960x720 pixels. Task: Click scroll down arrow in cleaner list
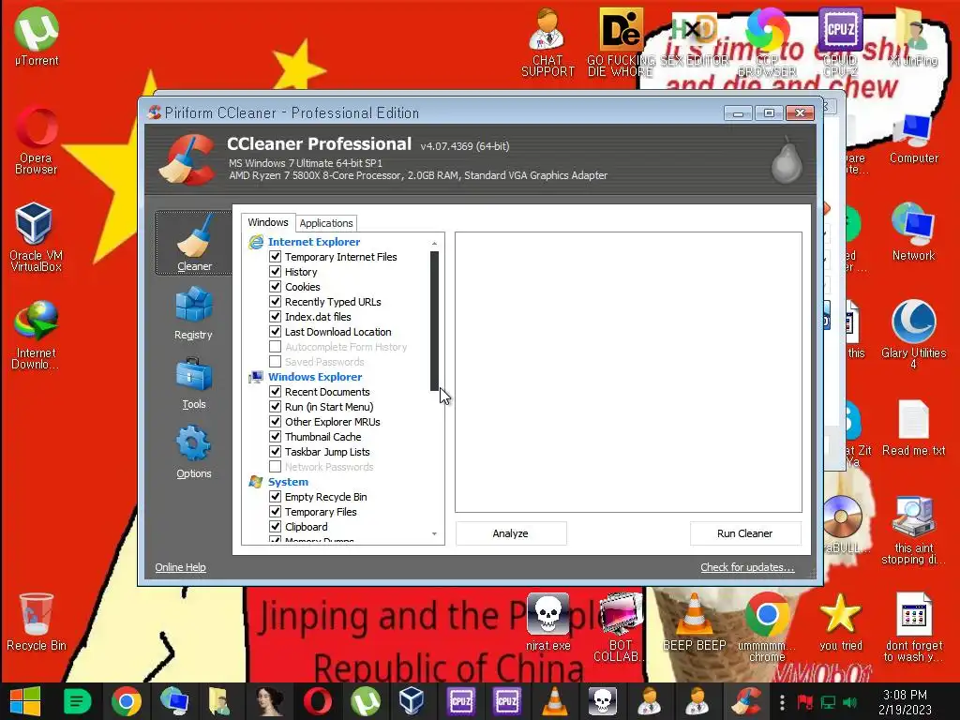click(435, 533)
